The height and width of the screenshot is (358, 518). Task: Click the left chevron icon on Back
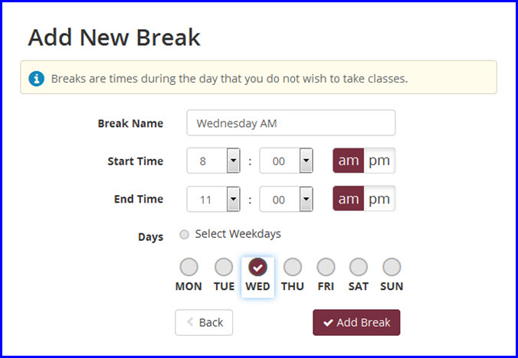click(x=190, y=322)
